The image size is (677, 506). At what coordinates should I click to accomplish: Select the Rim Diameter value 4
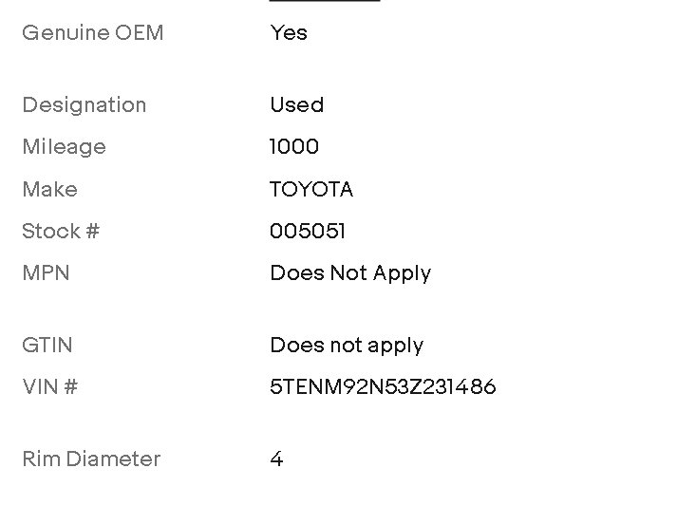click(x=276, y=459)
